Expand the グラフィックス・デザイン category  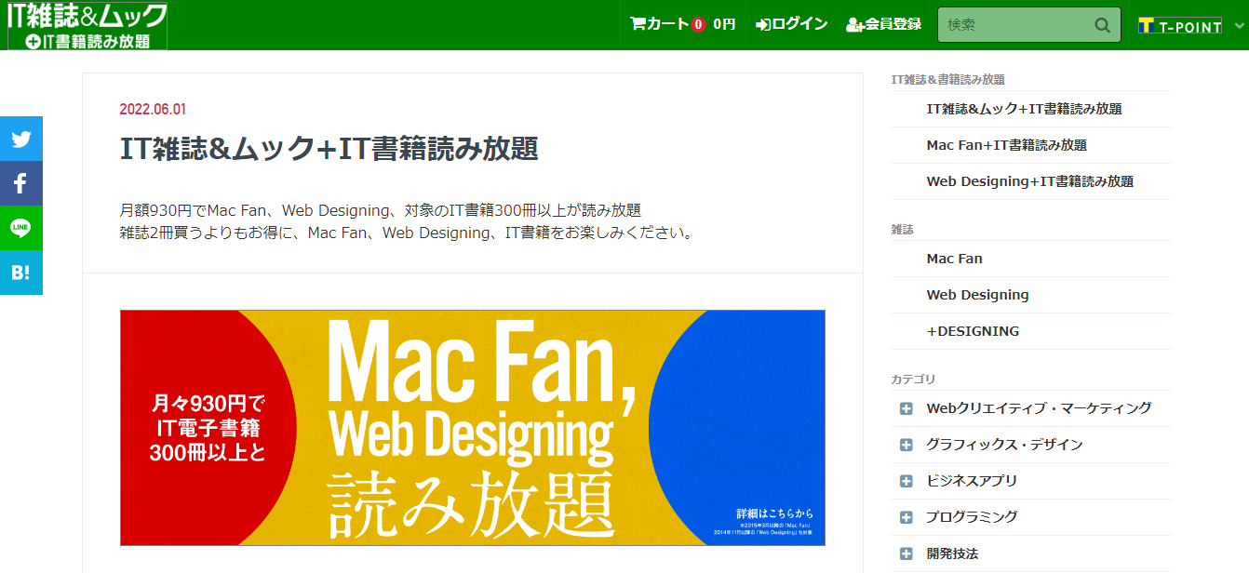[x=907, y=444]
